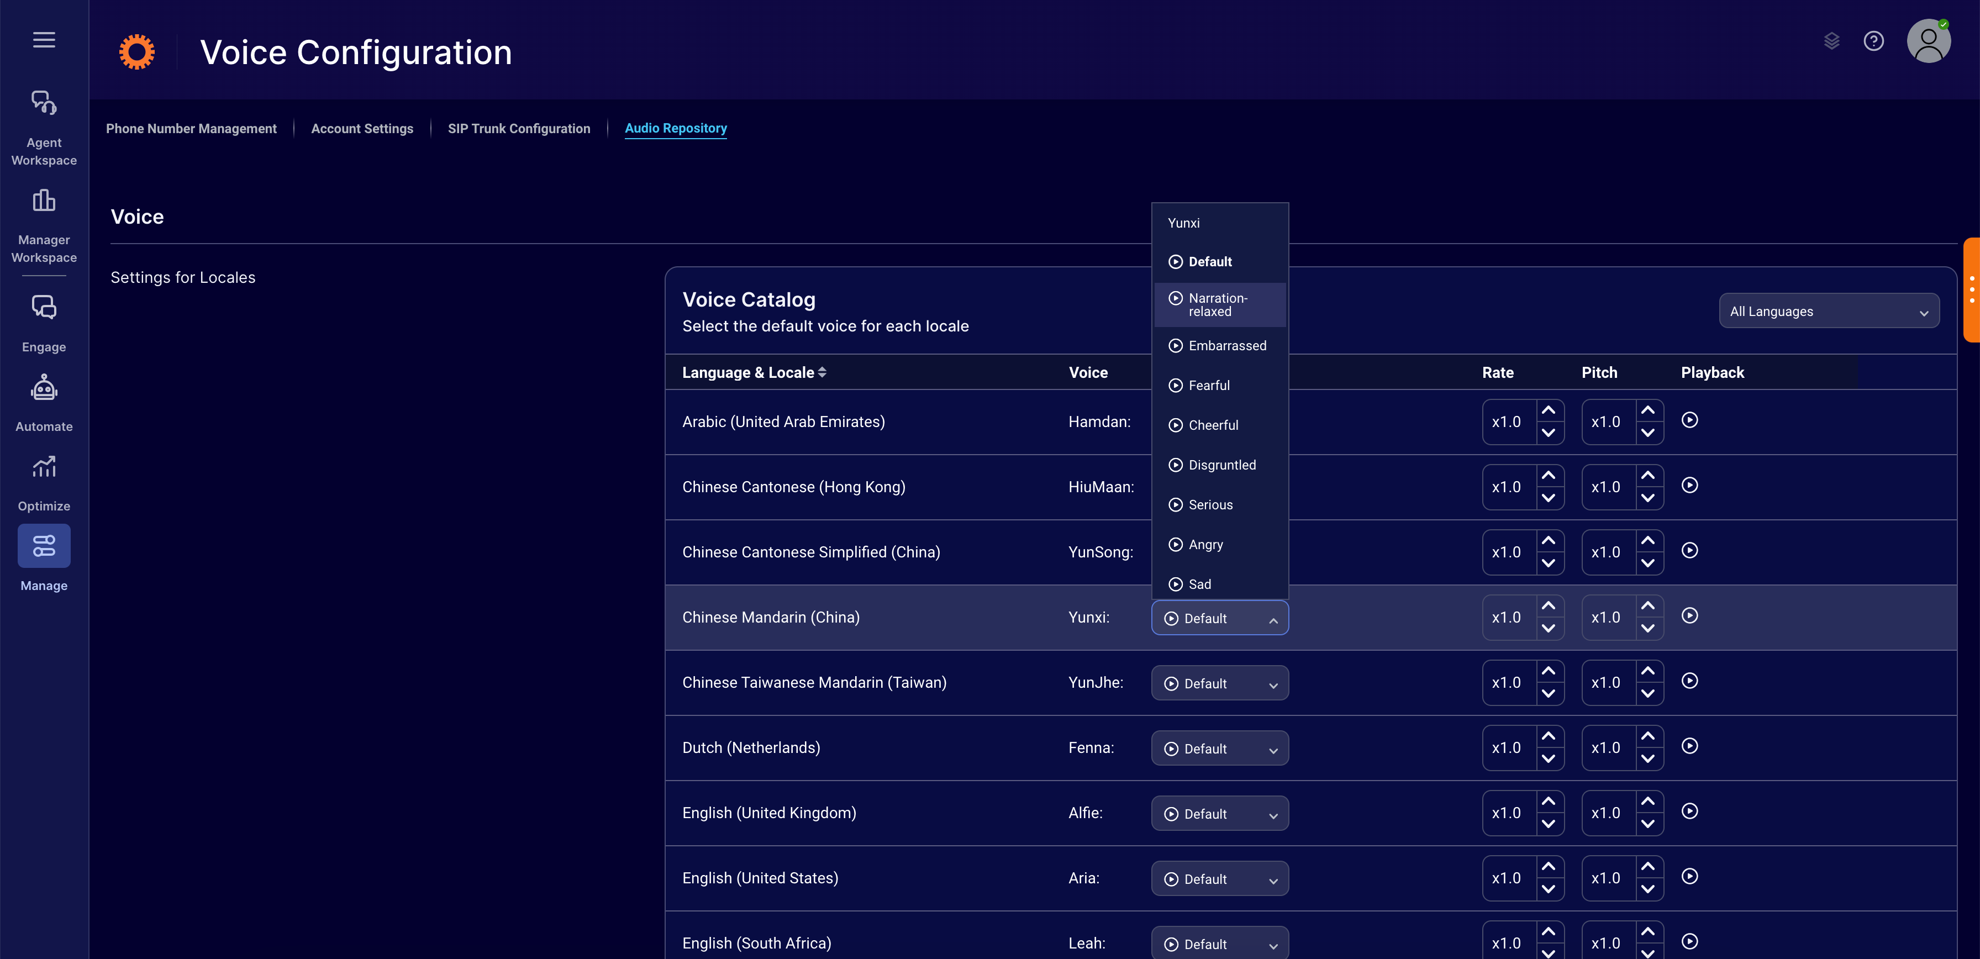
Task: Click the pitch value field for English (United States)
Action: coord(1608,878)
